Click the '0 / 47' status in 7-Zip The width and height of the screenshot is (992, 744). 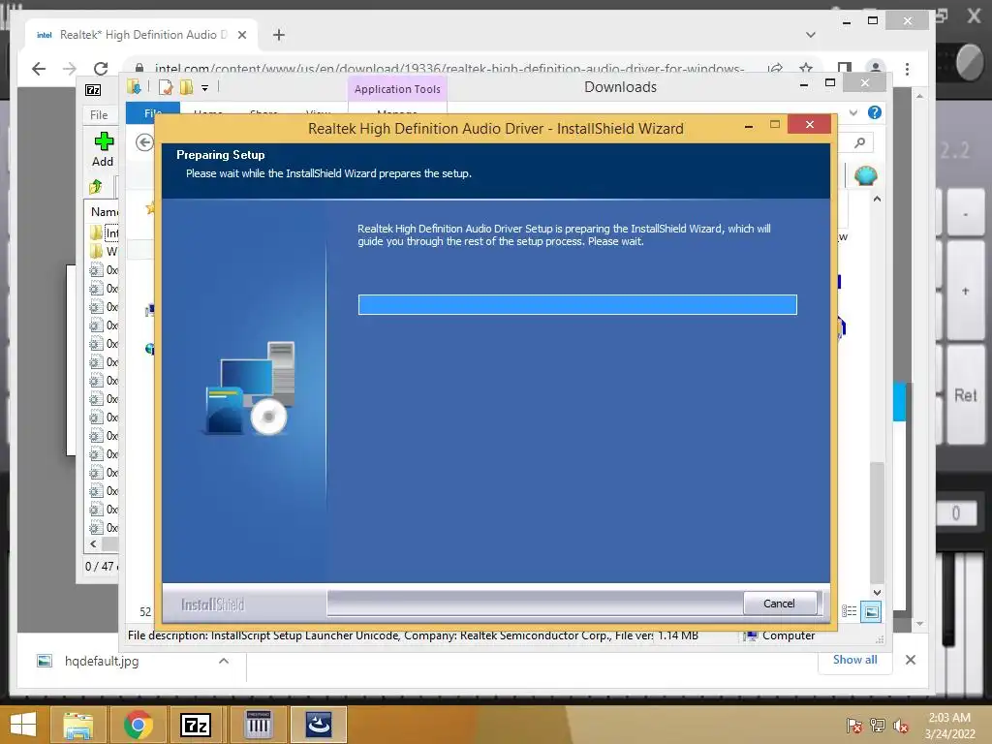pyautogui.click(x=100, y=566)
